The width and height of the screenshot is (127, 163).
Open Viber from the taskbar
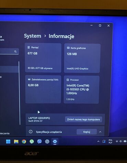tap(39, 141)
